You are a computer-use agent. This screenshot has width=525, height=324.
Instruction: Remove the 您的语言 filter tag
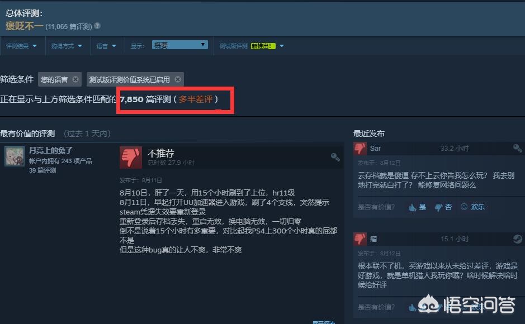[x=75, y=79]
